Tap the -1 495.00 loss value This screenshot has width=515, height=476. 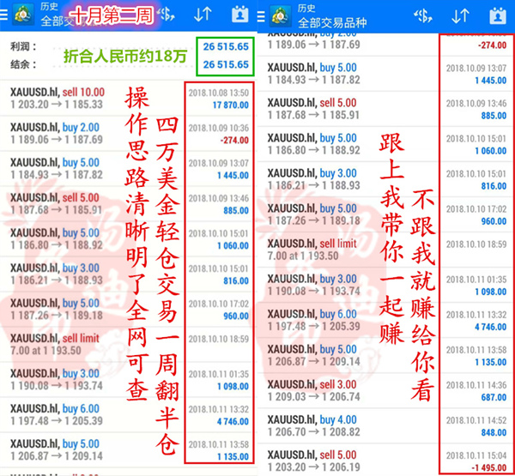(488, 467)
